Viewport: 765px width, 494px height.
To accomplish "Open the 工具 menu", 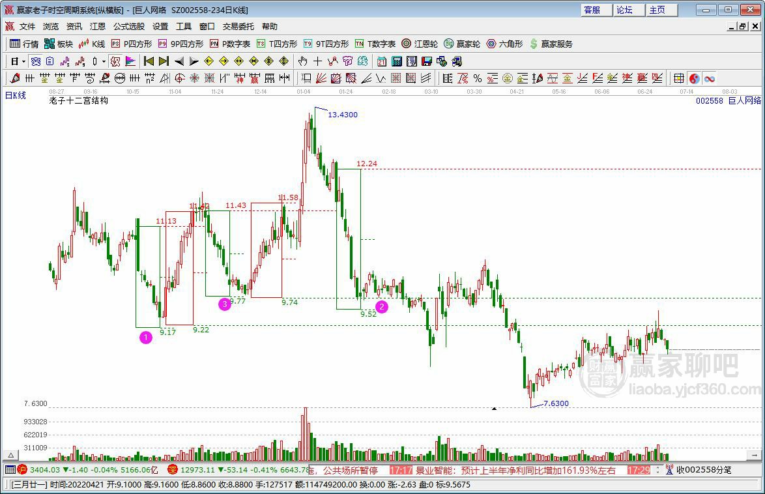I will coord(184,26).
